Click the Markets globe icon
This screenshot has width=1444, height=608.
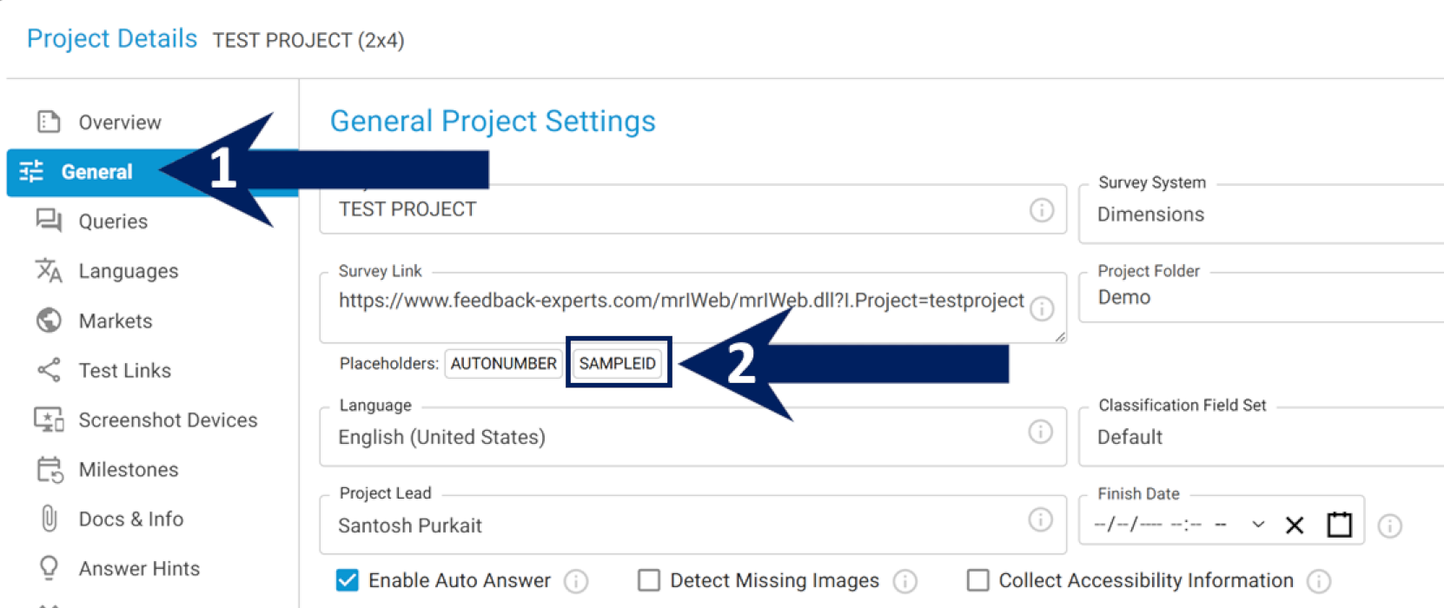[49, 321]
